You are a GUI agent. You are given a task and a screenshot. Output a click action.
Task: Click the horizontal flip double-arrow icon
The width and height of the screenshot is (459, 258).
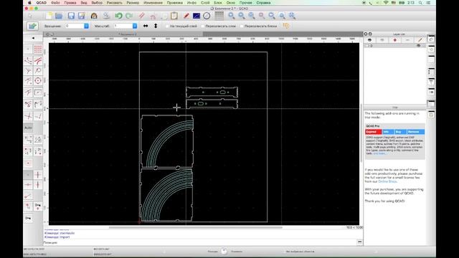(x=146, y=26)
